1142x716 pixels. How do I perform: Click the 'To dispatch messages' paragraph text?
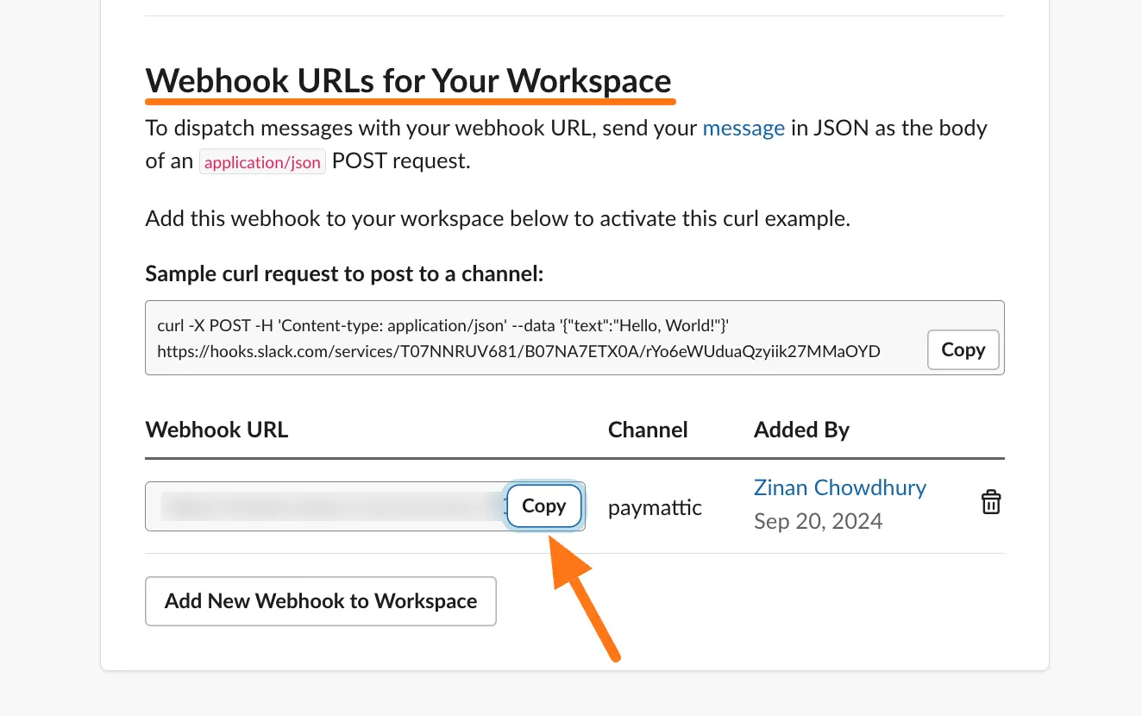pyautogui.click(x=423, y=129)
